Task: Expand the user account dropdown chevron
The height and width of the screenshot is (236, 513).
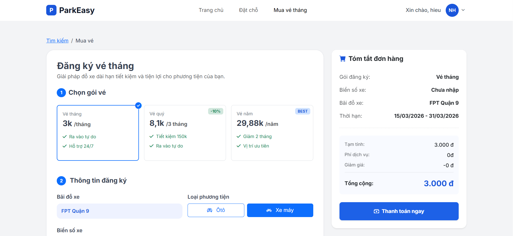Action: point(463,10)
